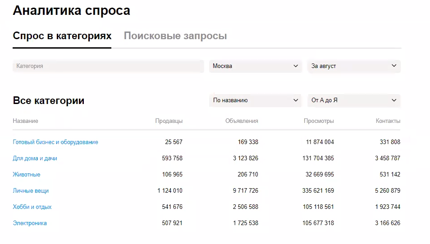430x244 pixels.
Task: Open the От А до Я order dropdown
Action: [x=354, y=100]
